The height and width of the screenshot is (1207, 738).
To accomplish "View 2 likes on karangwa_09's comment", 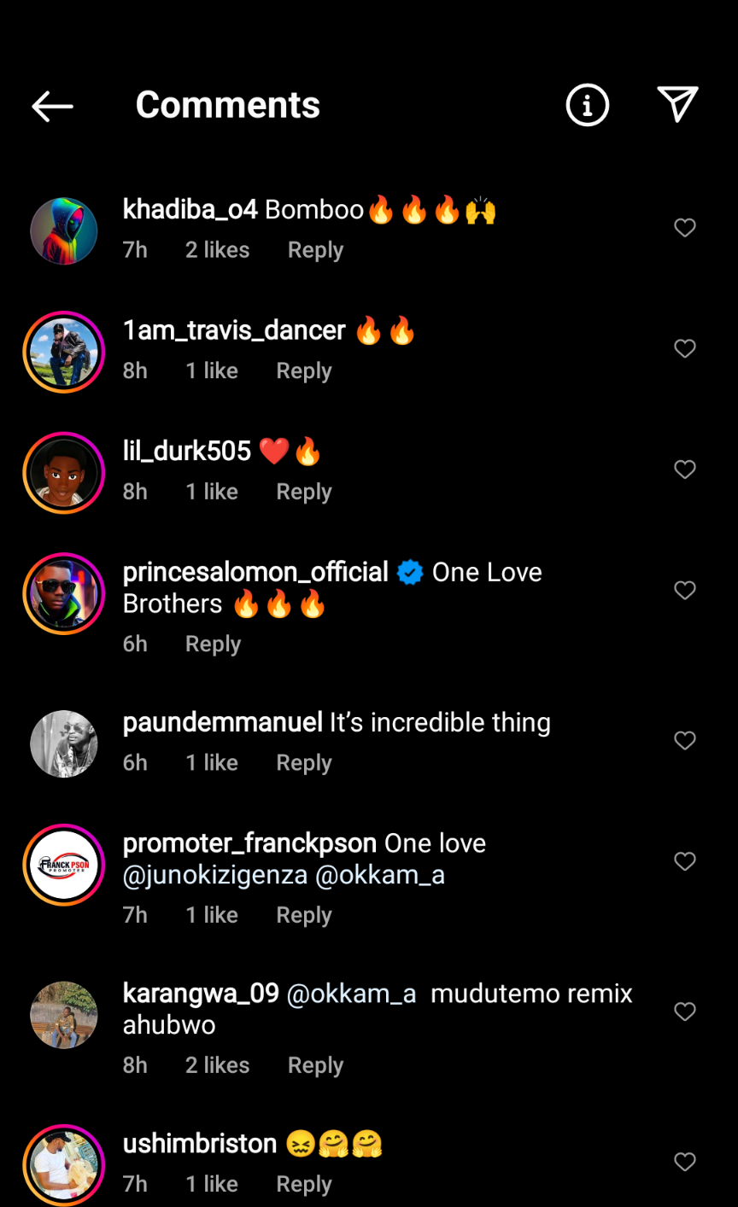I will 217,1065.
